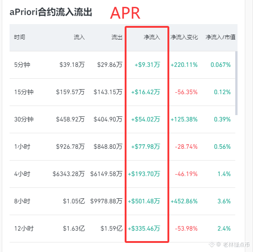Image resolution: width=253 pixels, height=252 pixels.
Task: Click the ratio value 0.067%
Action: [x=221, y=65]
